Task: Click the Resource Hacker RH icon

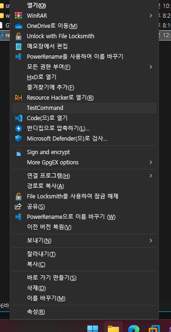Action: (x=19, y=98)
